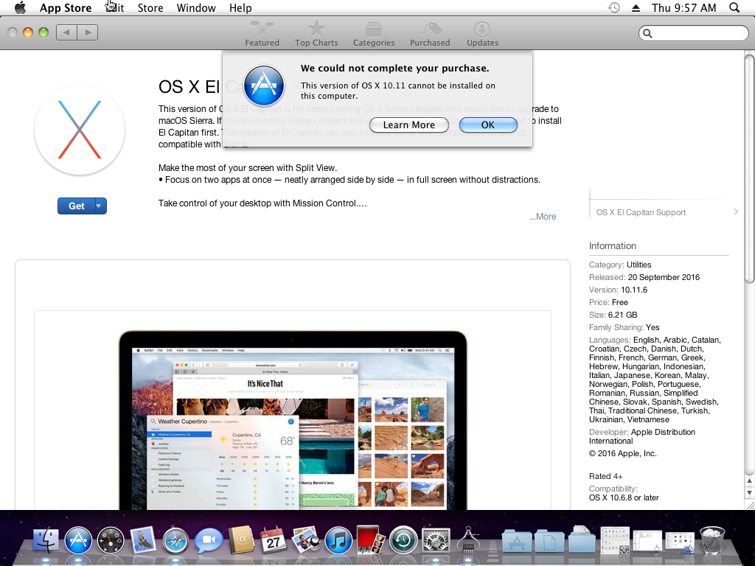Open Time Machine from the Dock
This screenshot has width=755, height=566.
pos(403,540)
